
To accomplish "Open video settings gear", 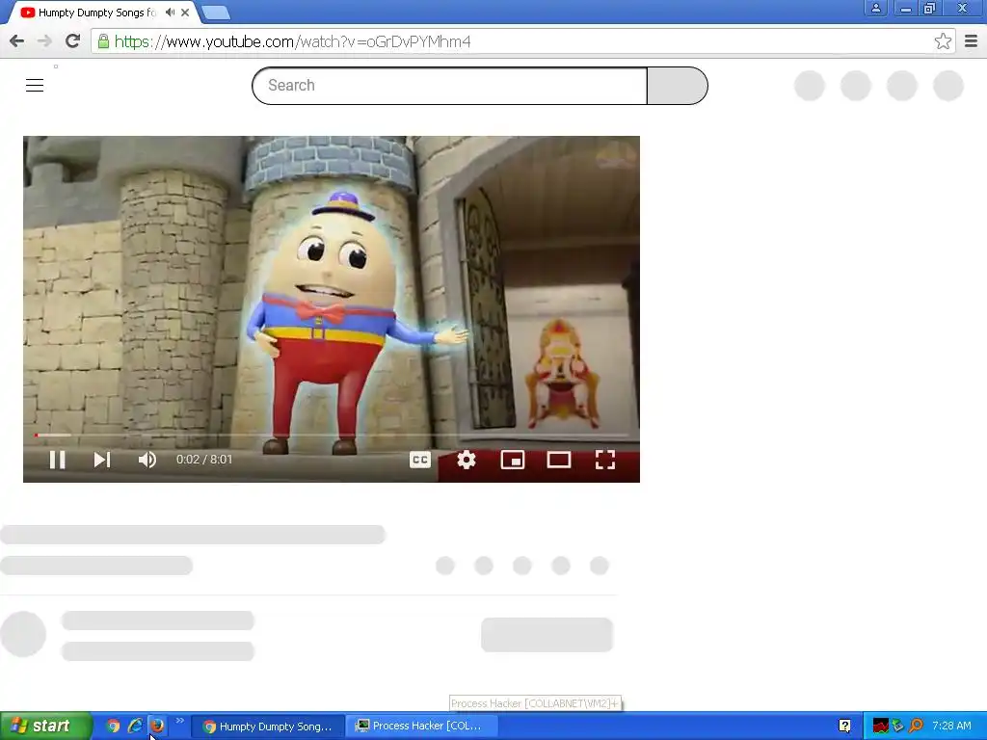I will click(466, 460).
